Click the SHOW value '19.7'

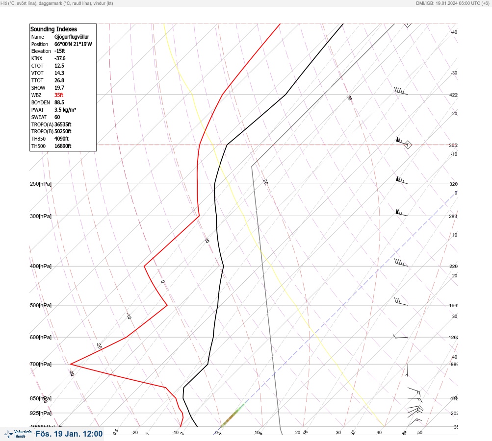(59, 88)
